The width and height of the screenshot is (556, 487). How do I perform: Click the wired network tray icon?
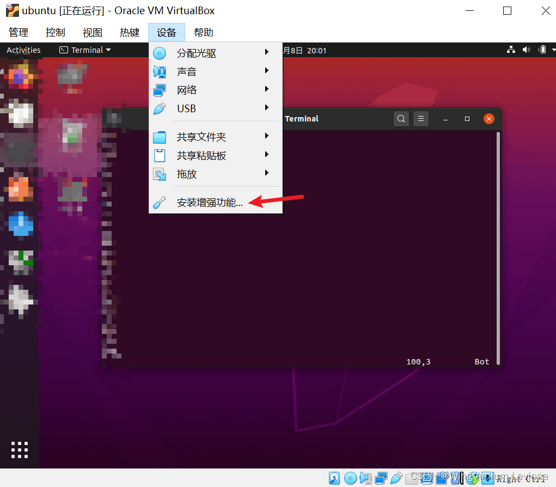tap(511, 50)
